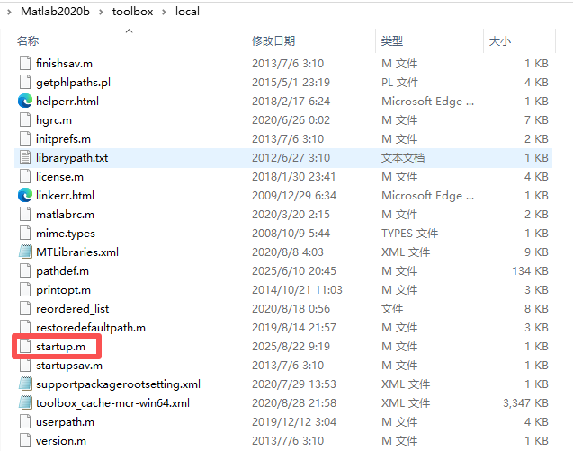Click the XML icon of MTLibraries.xml
Image resolution: width=573 pixels, height=459 pixels.
[x=25, y=252]
